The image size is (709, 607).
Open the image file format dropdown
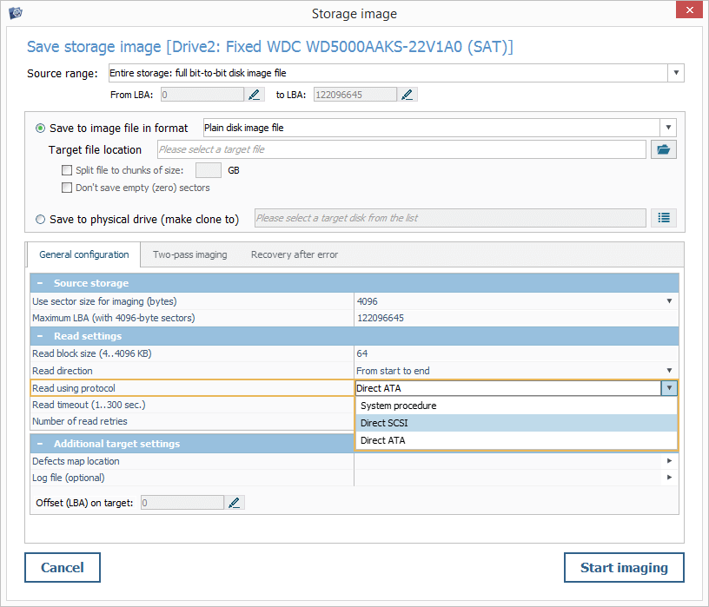(666, 128)
